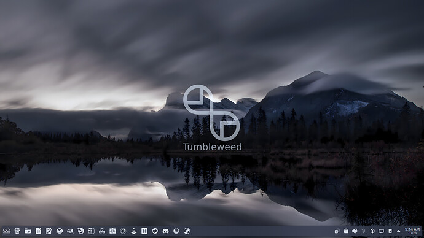This screenshot has height=238, width=424.
Task: Open the volume speaker tray control
Action: [355, 231]
